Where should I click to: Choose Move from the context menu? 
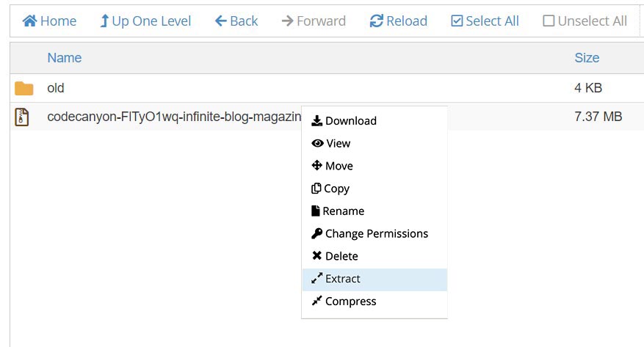coord(339,166)
